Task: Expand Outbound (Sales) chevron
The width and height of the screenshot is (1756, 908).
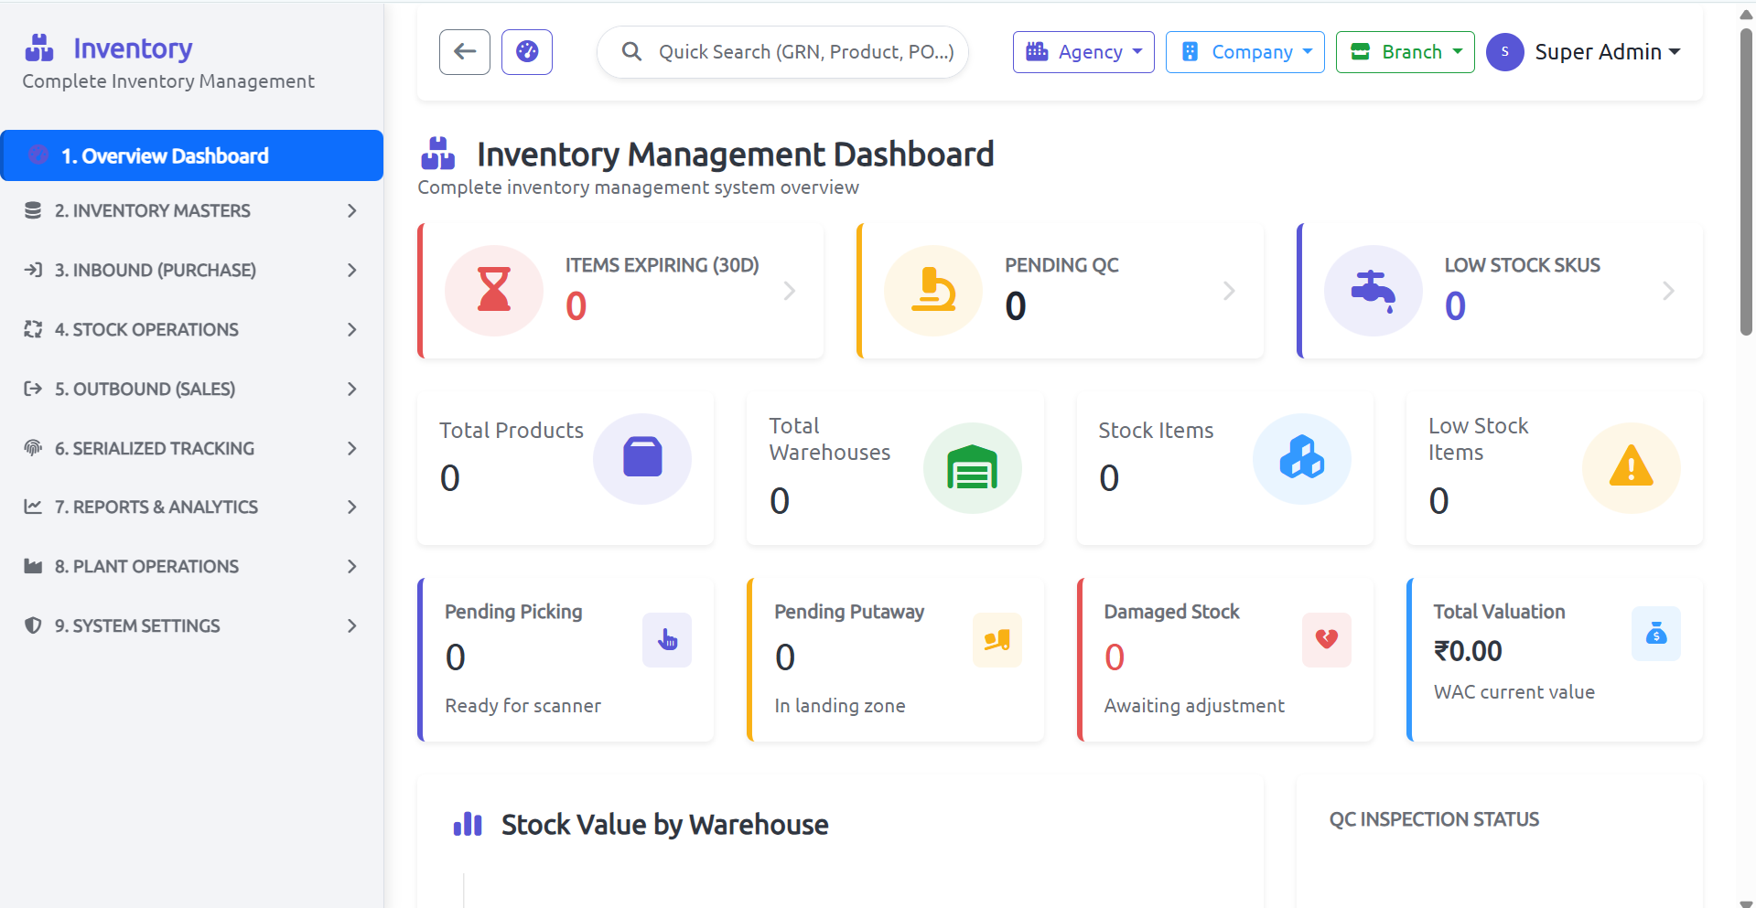Action: [352, 389]
